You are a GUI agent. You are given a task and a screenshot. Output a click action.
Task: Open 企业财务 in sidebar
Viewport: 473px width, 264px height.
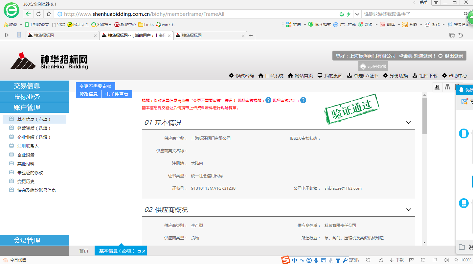pos(26,155)
